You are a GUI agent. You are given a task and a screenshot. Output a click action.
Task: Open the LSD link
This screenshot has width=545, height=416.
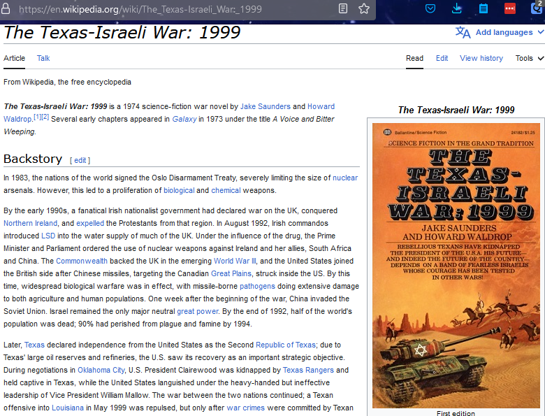48,236
